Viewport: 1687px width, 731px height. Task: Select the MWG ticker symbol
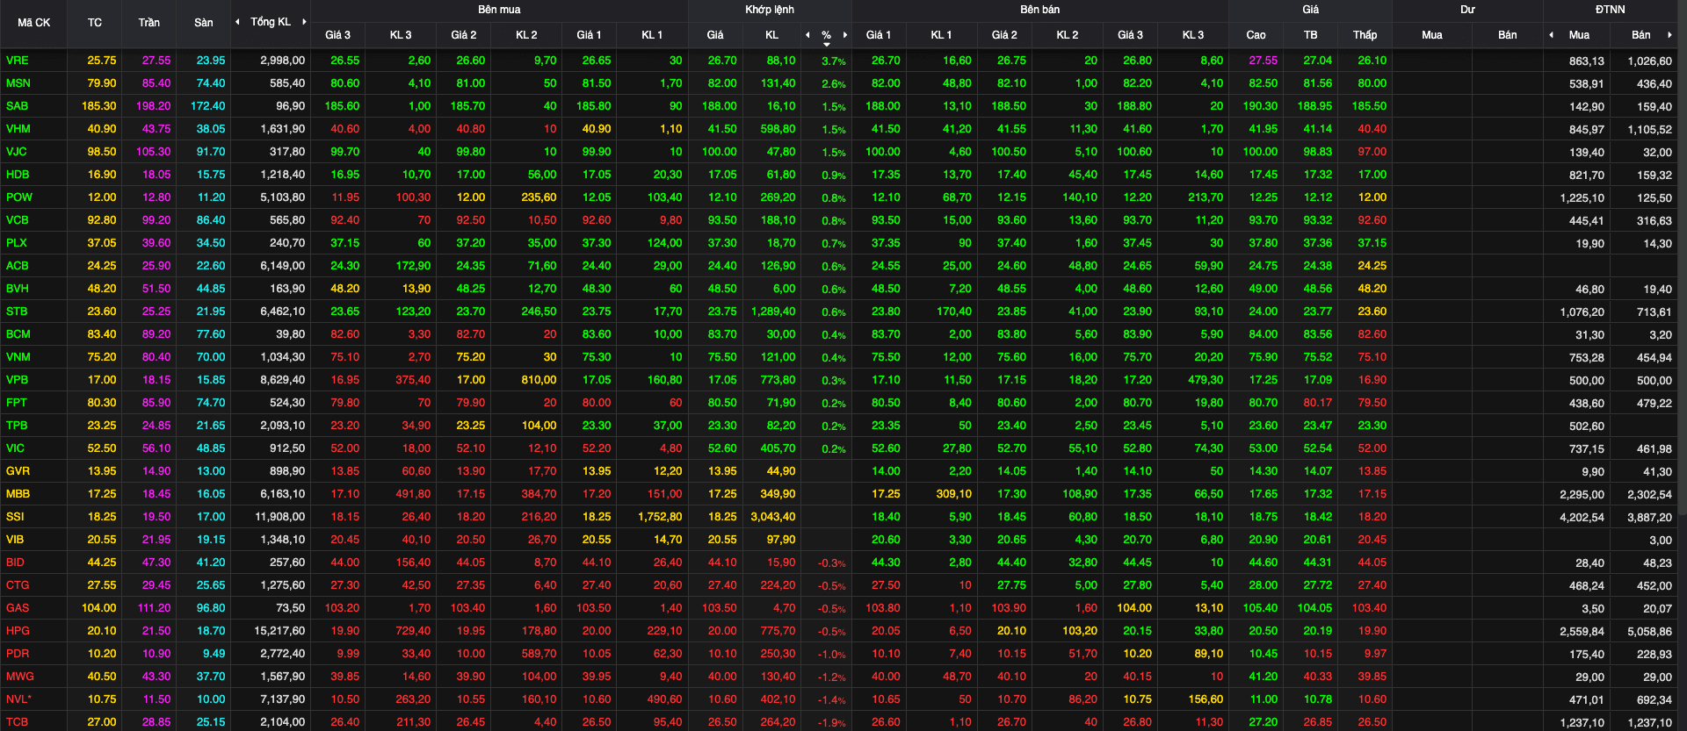(x=20, y=677)
